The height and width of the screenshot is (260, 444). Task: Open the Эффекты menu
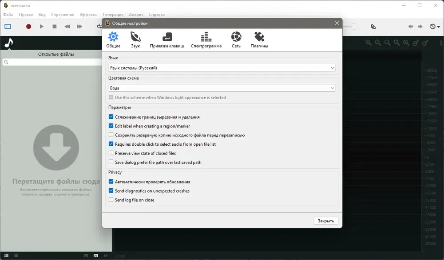pos(88,15)
